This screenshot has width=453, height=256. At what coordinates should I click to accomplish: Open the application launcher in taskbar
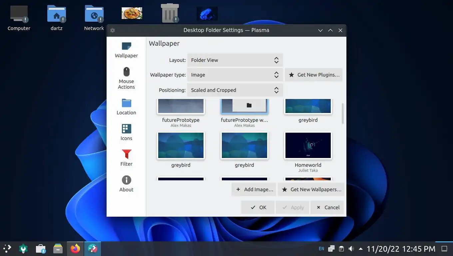[x=7, y=248]
